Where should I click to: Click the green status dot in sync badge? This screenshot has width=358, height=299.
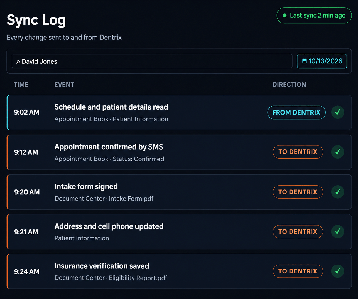(285, 16)
